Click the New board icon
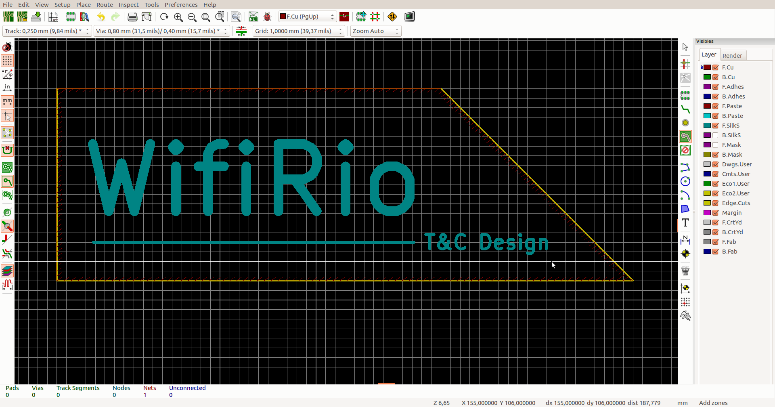This screenshot has height=407, width=775. pyautogui.click(x=8, y=17)
